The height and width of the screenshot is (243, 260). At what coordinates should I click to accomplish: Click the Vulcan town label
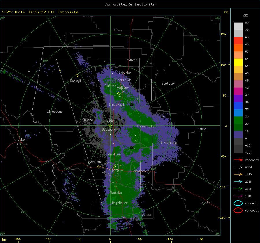click(x=147, y=215)
